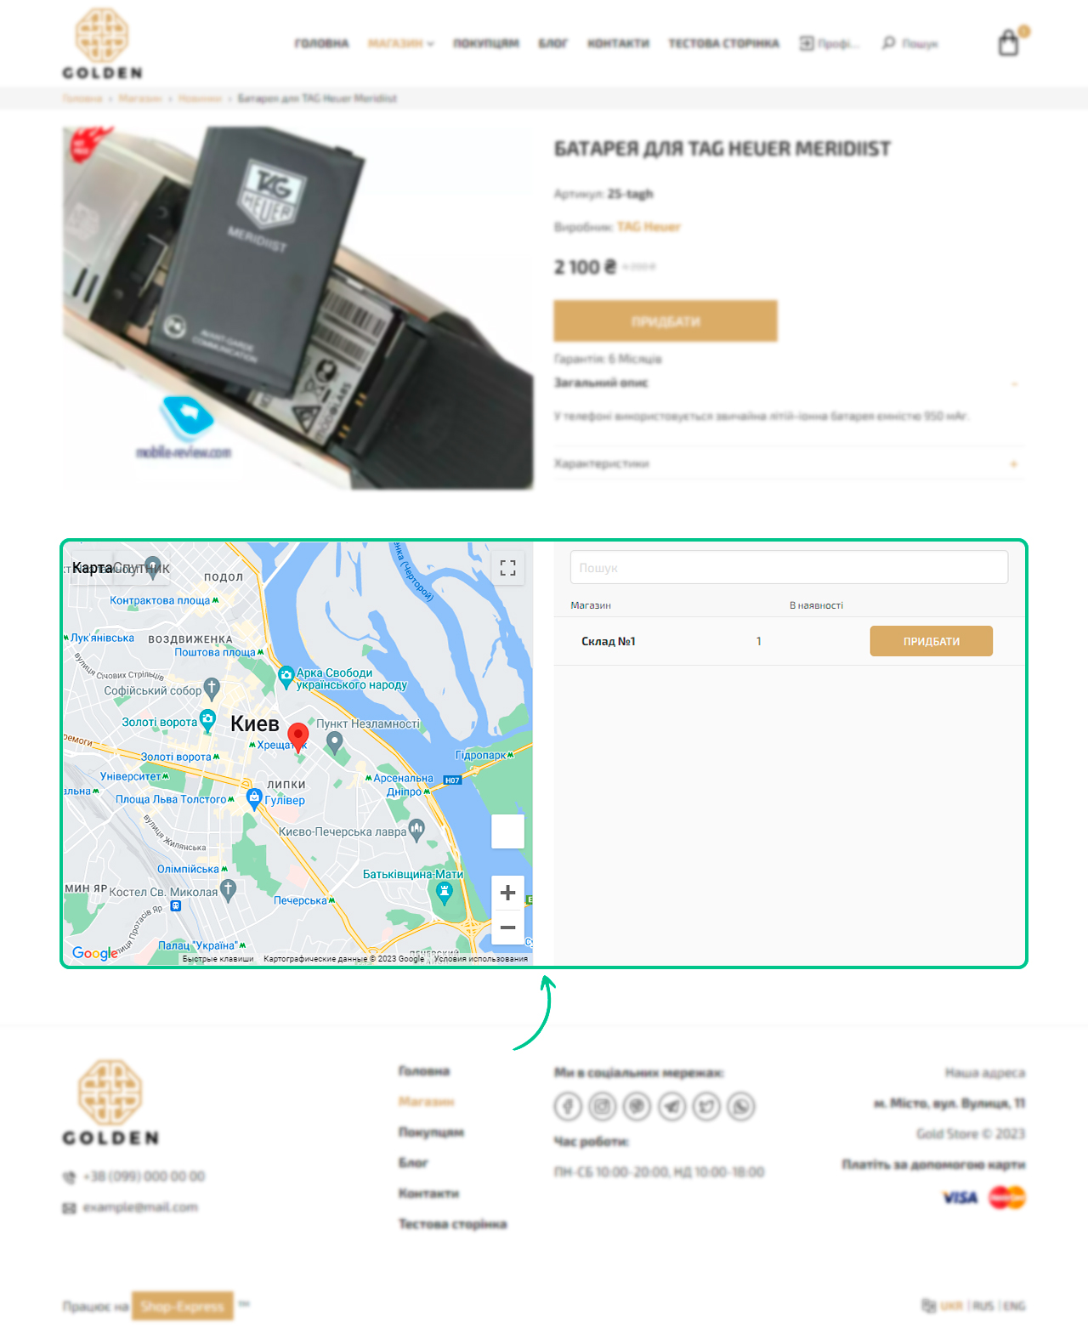
Task: Open the Twitter social icon in footer
Action: pos(706,1106)
